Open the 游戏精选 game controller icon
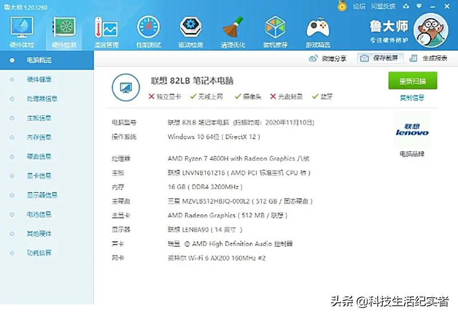Viewport: 458px width, 316px height. pos(318,28)
